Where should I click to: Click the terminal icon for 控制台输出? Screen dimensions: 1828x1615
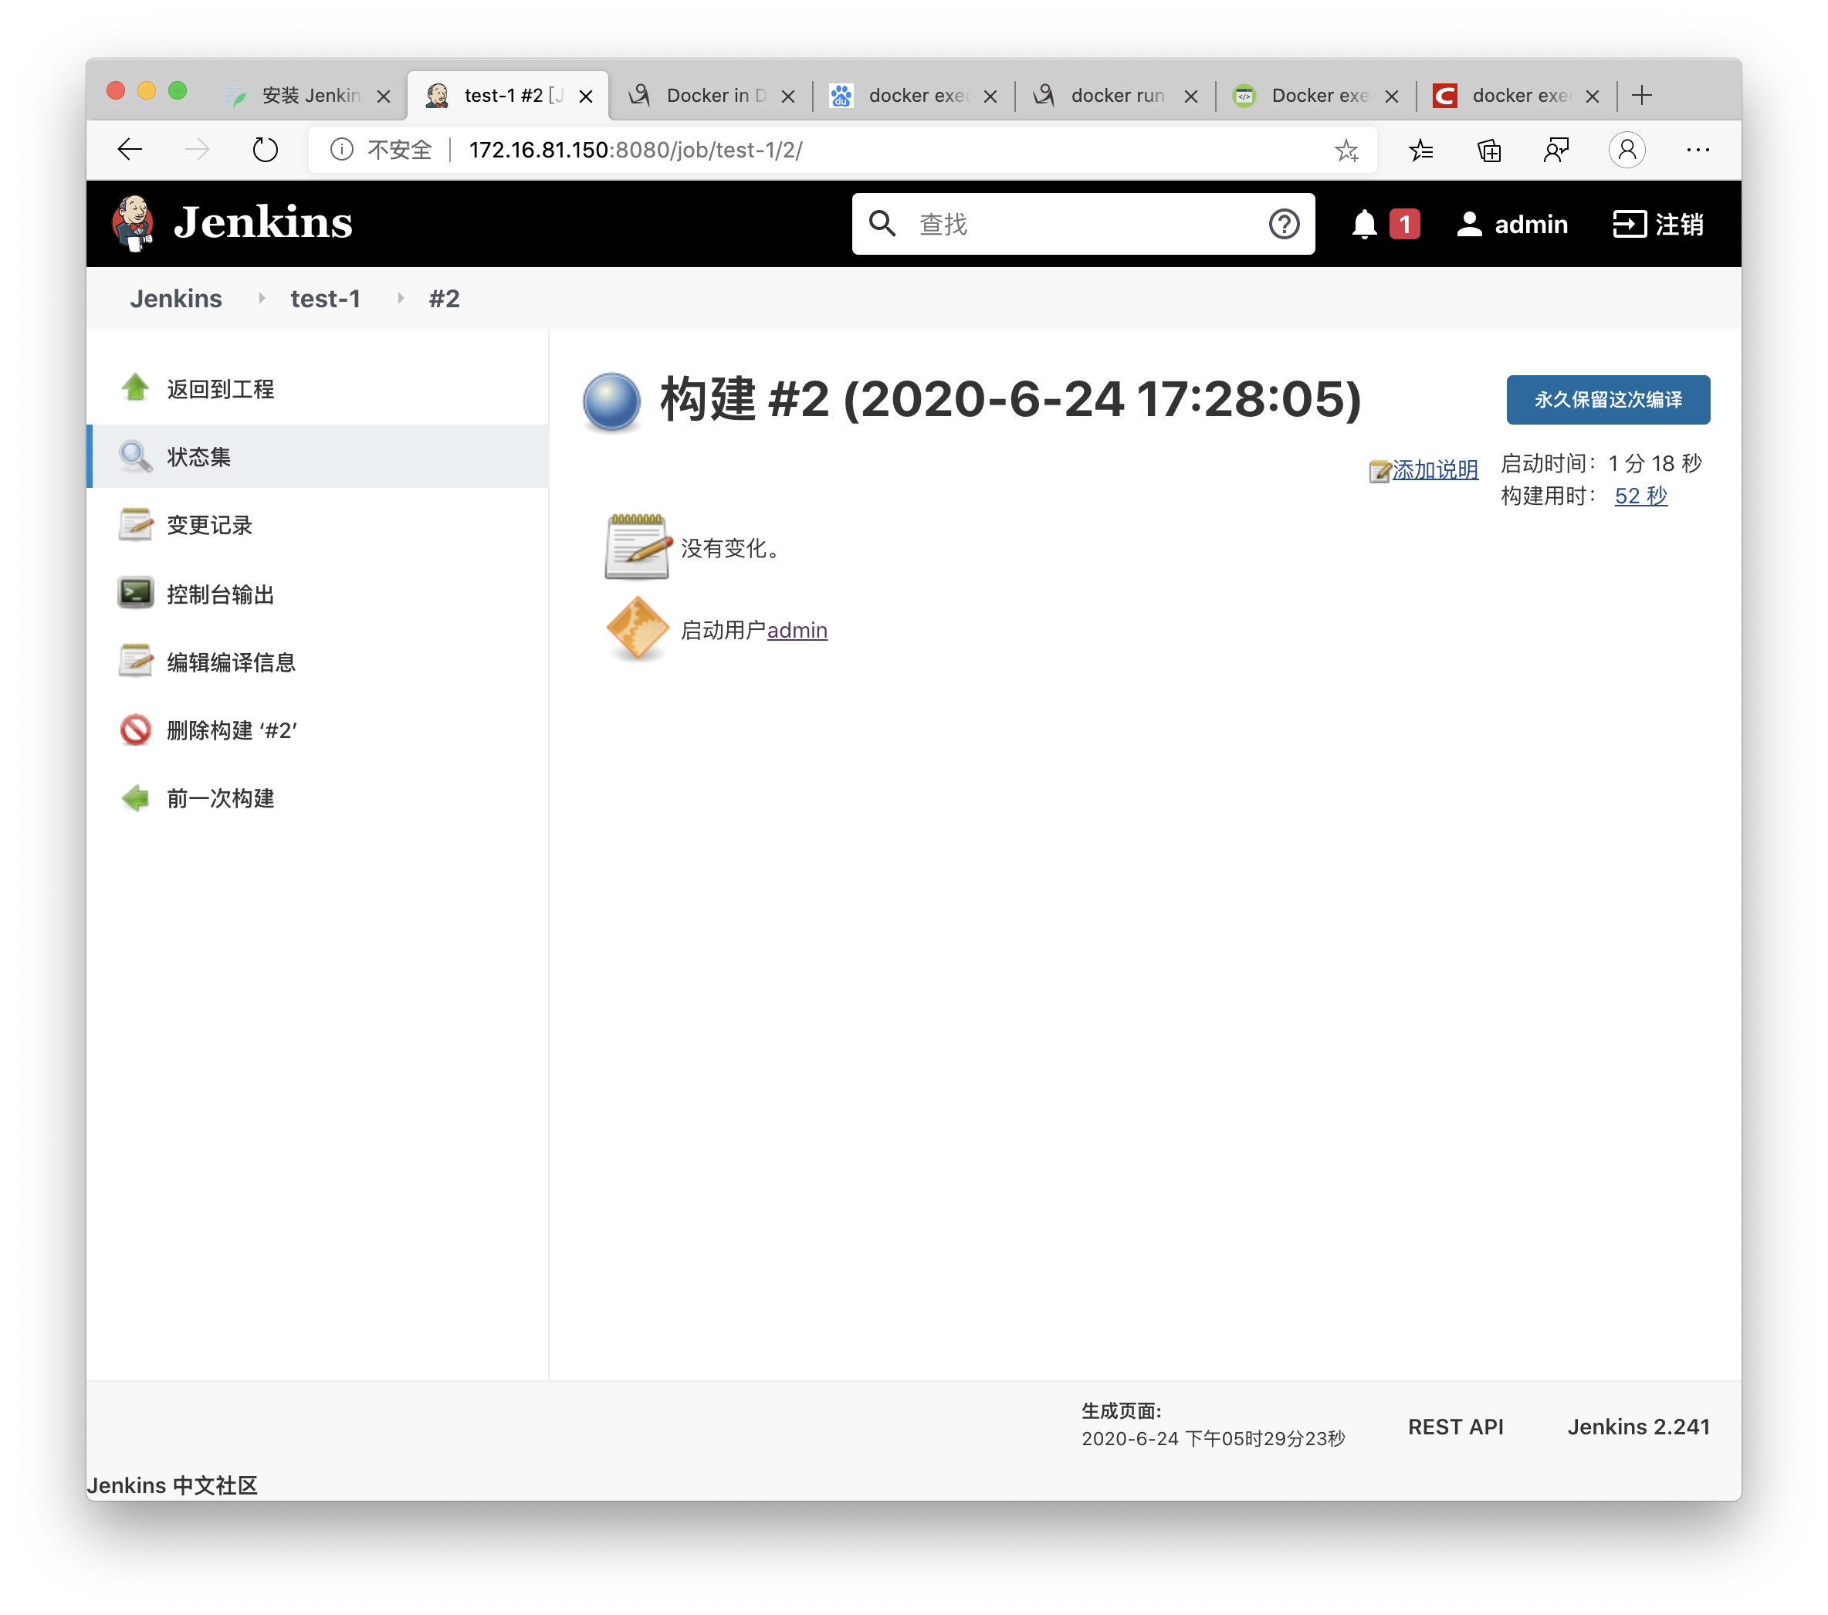click(135, 593)
